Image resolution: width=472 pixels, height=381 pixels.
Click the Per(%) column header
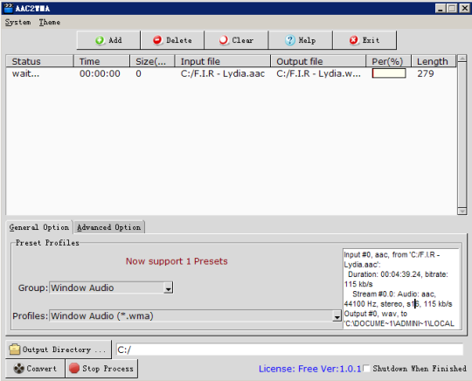click(388, 61)
